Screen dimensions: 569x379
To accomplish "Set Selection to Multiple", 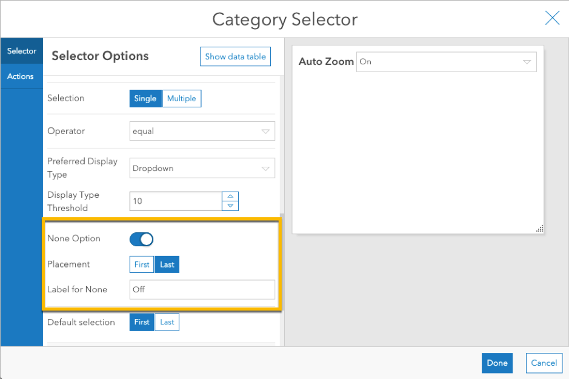I will (x=182, y=98).
